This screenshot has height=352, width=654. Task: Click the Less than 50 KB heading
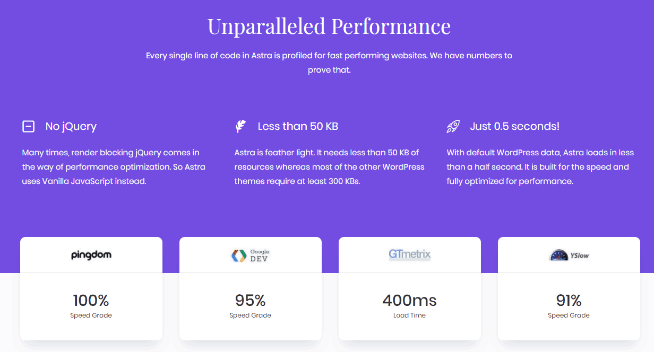[x=298, y=126]
